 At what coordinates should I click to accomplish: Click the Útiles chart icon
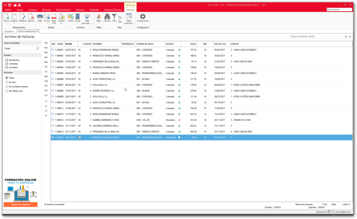point(99,18)
